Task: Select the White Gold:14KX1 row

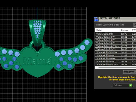Action: tap(116, 61)
